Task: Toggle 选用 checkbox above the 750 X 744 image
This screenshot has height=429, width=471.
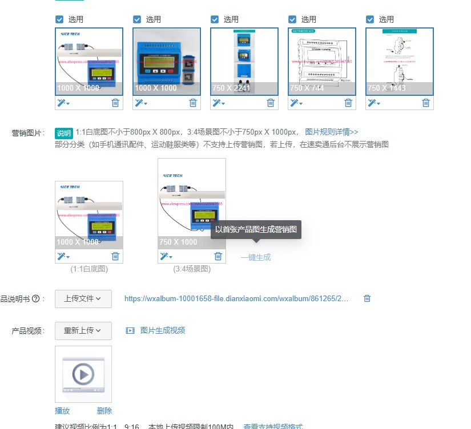Action: (x=292, y=19)
